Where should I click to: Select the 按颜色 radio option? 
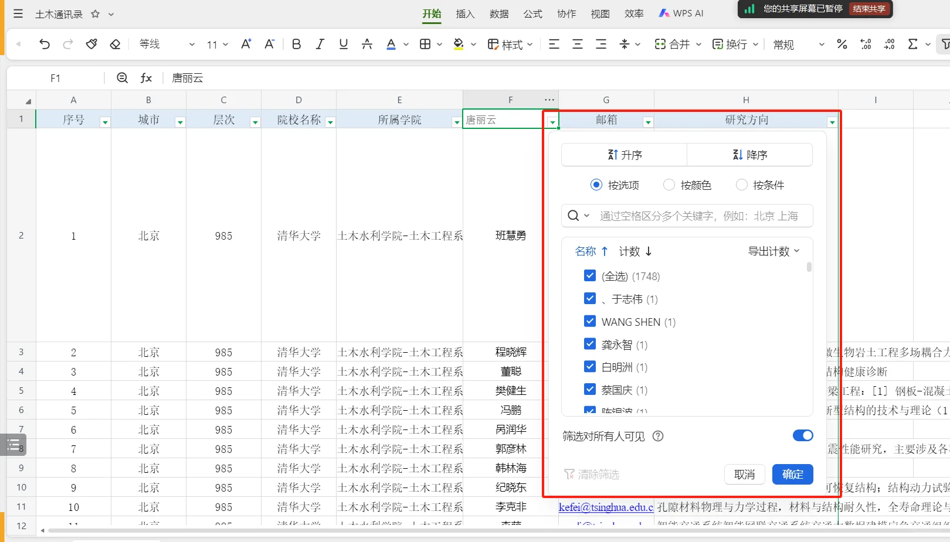(x=669, y=185)
